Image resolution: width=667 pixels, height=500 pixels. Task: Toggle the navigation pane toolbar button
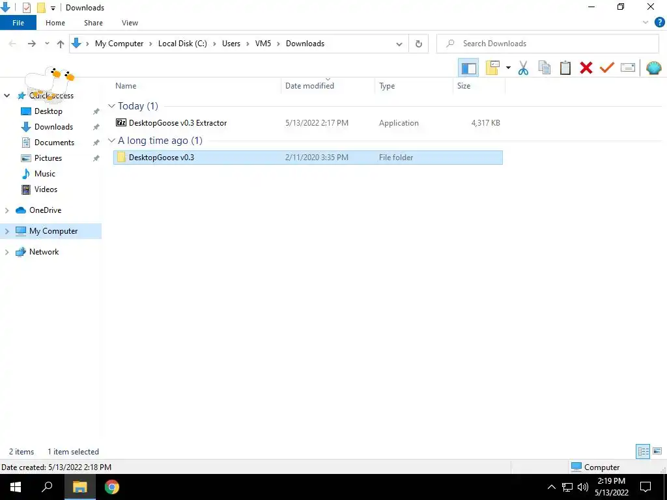468,68
